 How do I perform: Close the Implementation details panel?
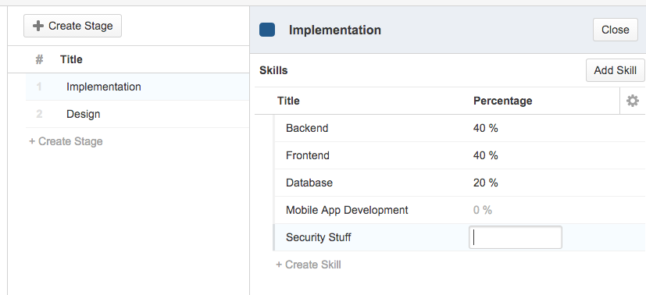pos(615,30)
